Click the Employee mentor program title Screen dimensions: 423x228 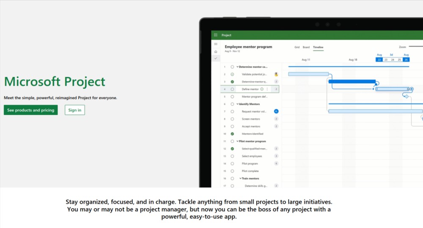pyautogui.click(x=248, y=46)
